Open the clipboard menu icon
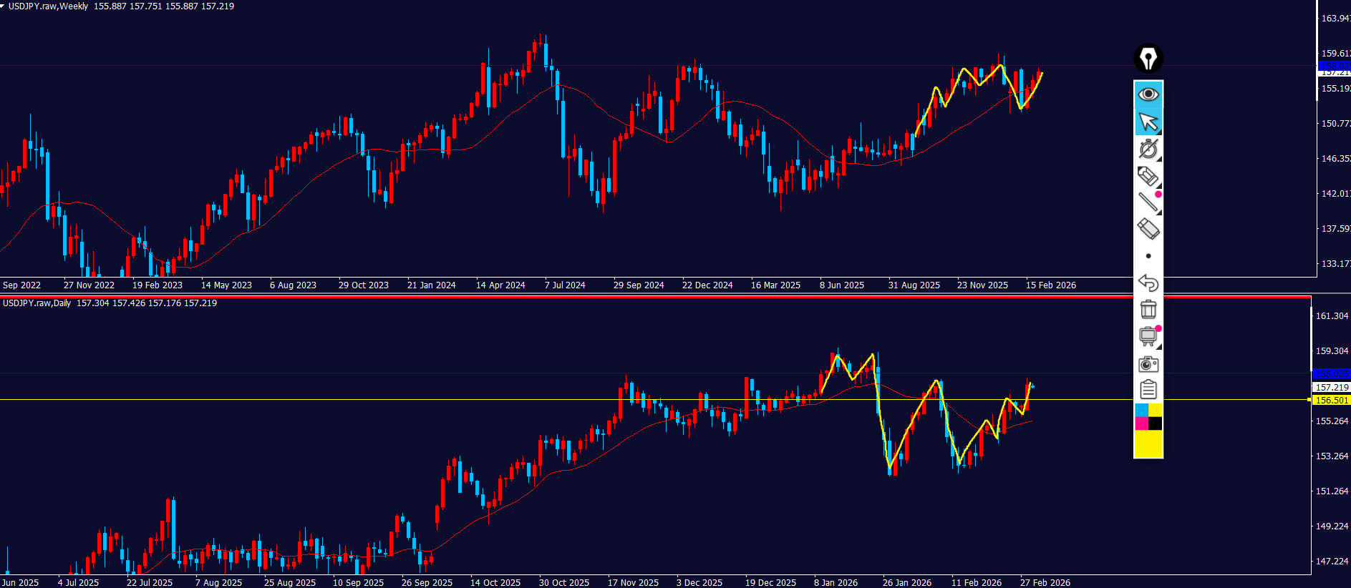The image size is (1351, 588). coord(1148,390)
